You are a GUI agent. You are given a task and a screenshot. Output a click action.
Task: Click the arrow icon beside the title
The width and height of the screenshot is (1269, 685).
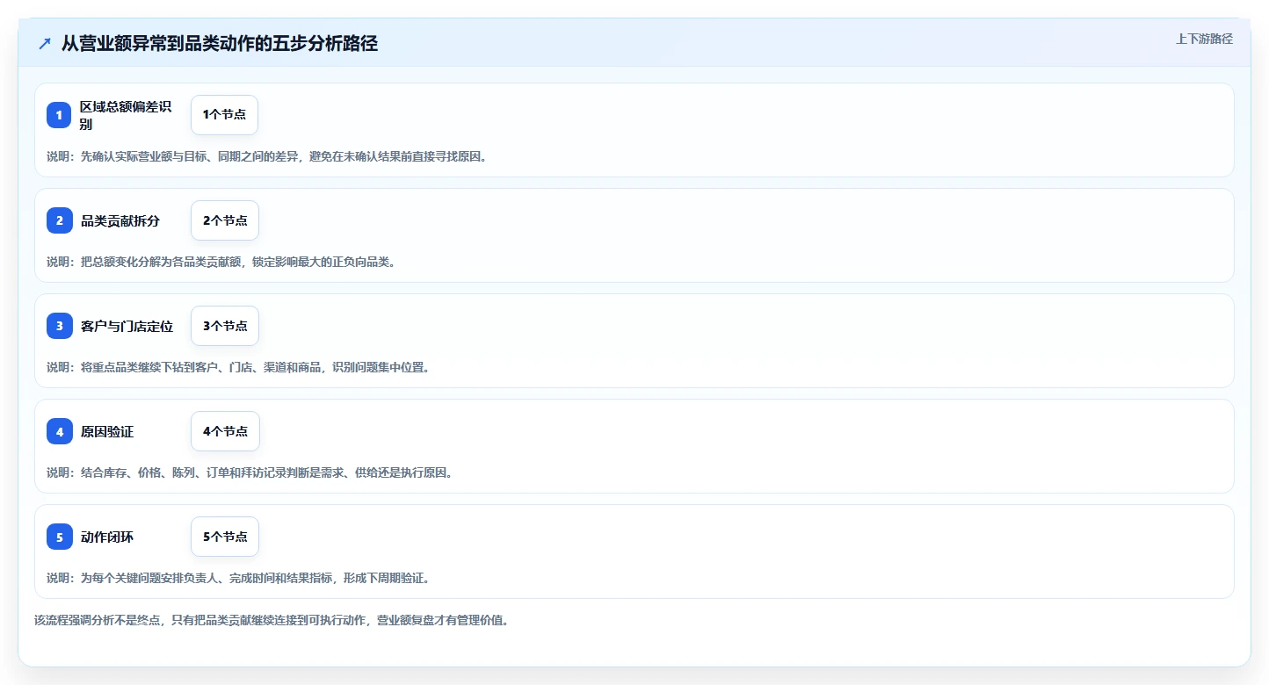click(x=45, y=44)
